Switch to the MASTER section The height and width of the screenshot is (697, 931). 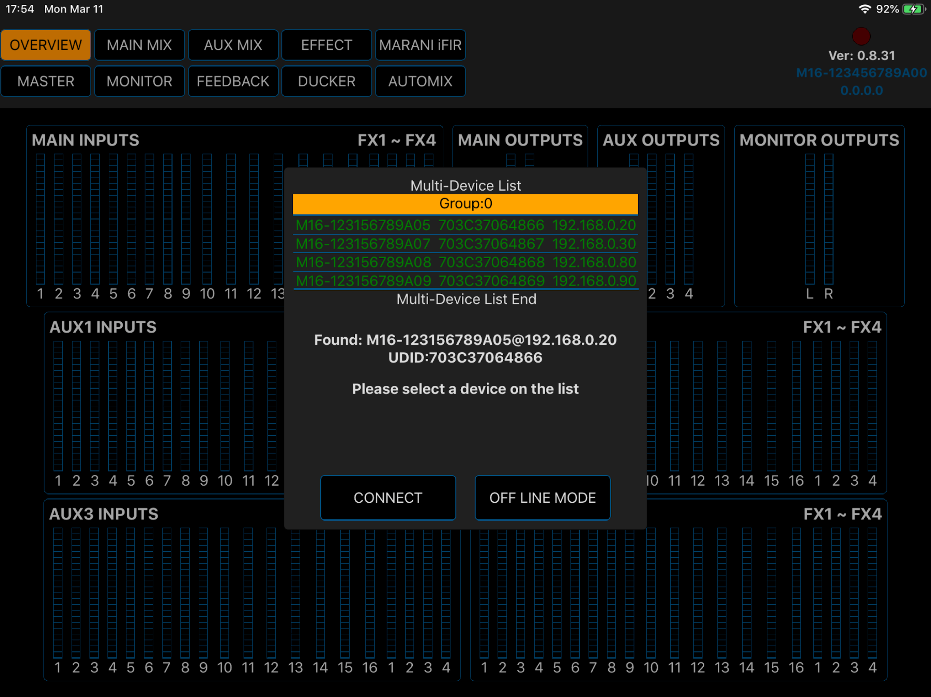[x=45, y=81]
